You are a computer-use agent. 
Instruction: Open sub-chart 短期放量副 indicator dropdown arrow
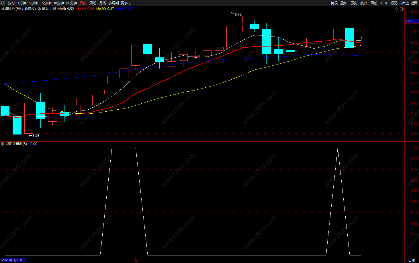click(x=3, y=144)
